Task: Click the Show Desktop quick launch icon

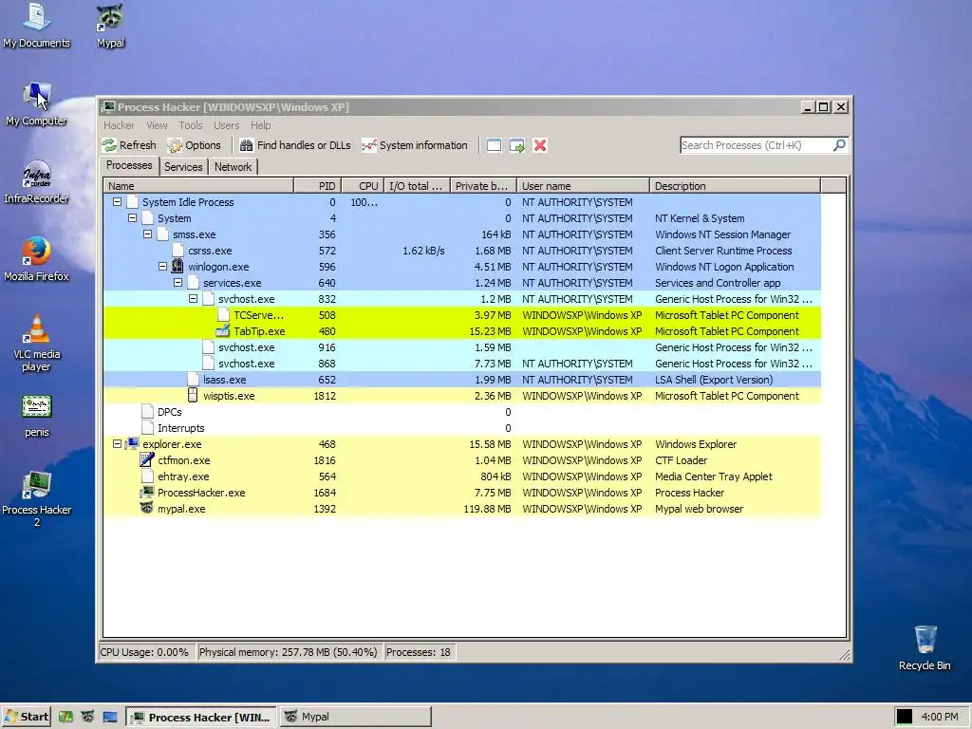Action: [x=110, y=717]
